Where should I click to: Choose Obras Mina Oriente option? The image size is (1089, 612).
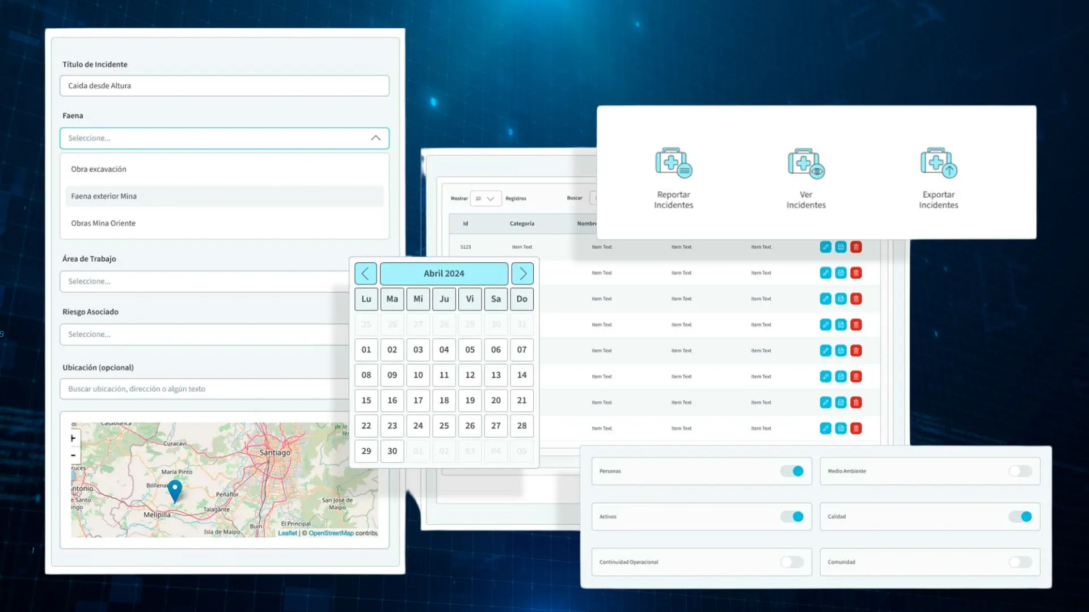pos(224,223)
